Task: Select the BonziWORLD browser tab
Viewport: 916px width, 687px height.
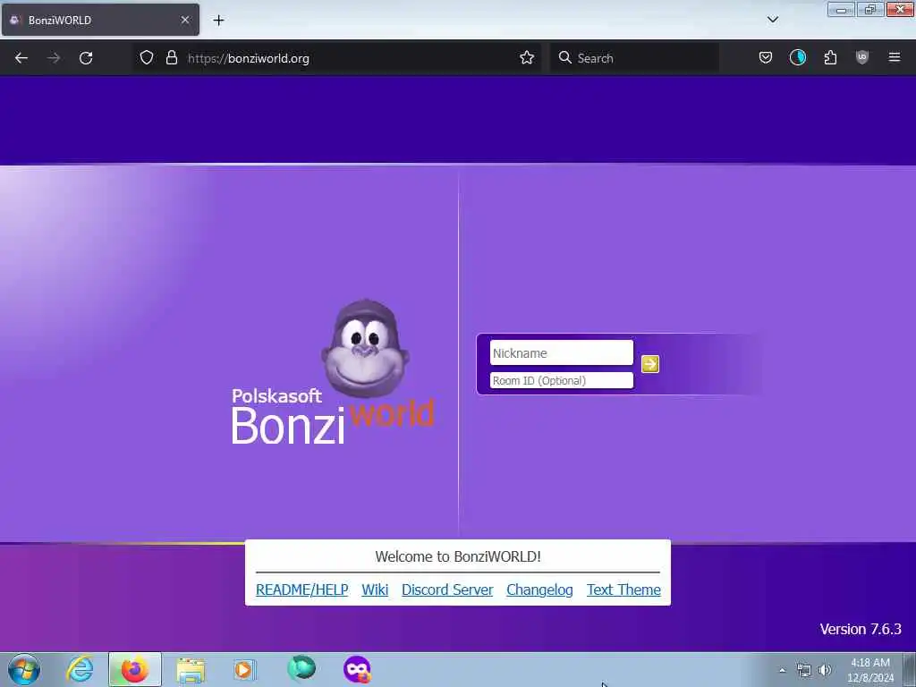Action: click(100, 20)
